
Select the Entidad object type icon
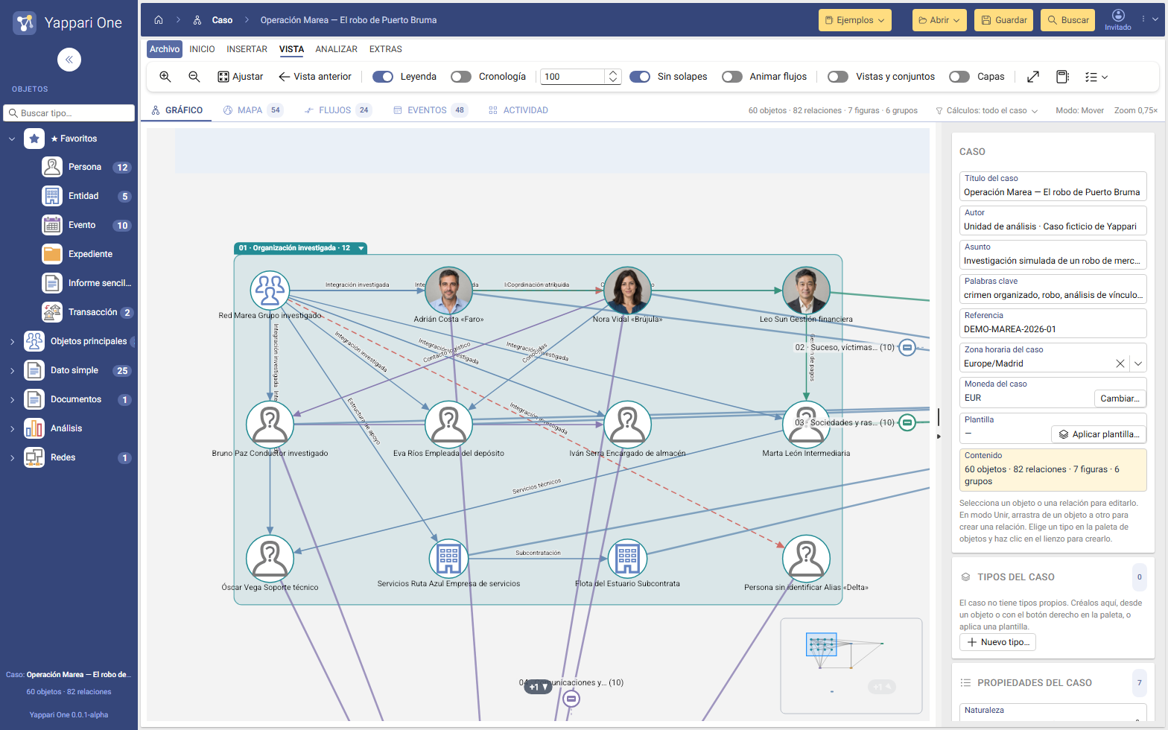(52, 196)
